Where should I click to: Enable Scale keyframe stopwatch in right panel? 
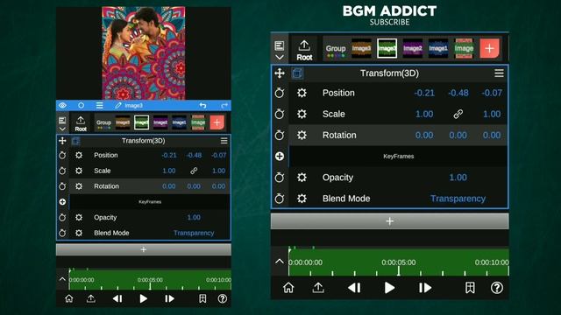(x=280, y=114)
